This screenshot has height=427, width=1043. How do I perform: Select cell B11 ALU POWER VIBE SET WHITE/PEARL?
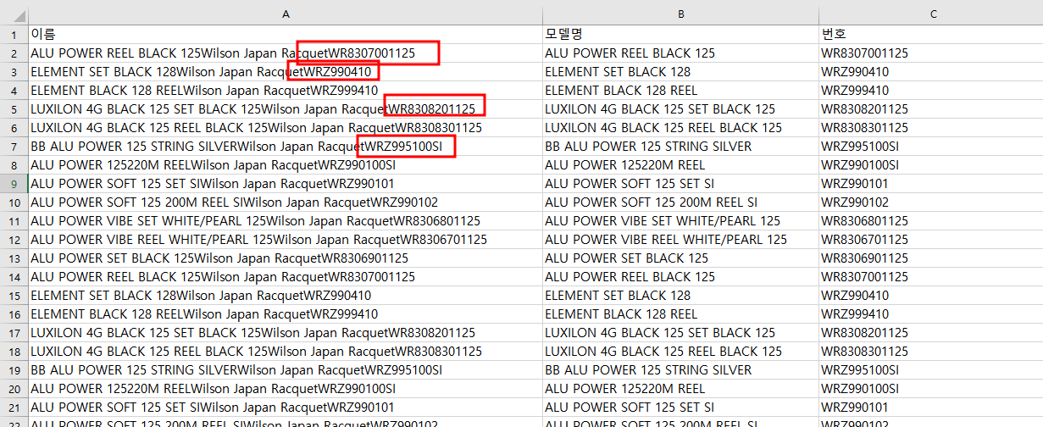click(x=680, y=221)
